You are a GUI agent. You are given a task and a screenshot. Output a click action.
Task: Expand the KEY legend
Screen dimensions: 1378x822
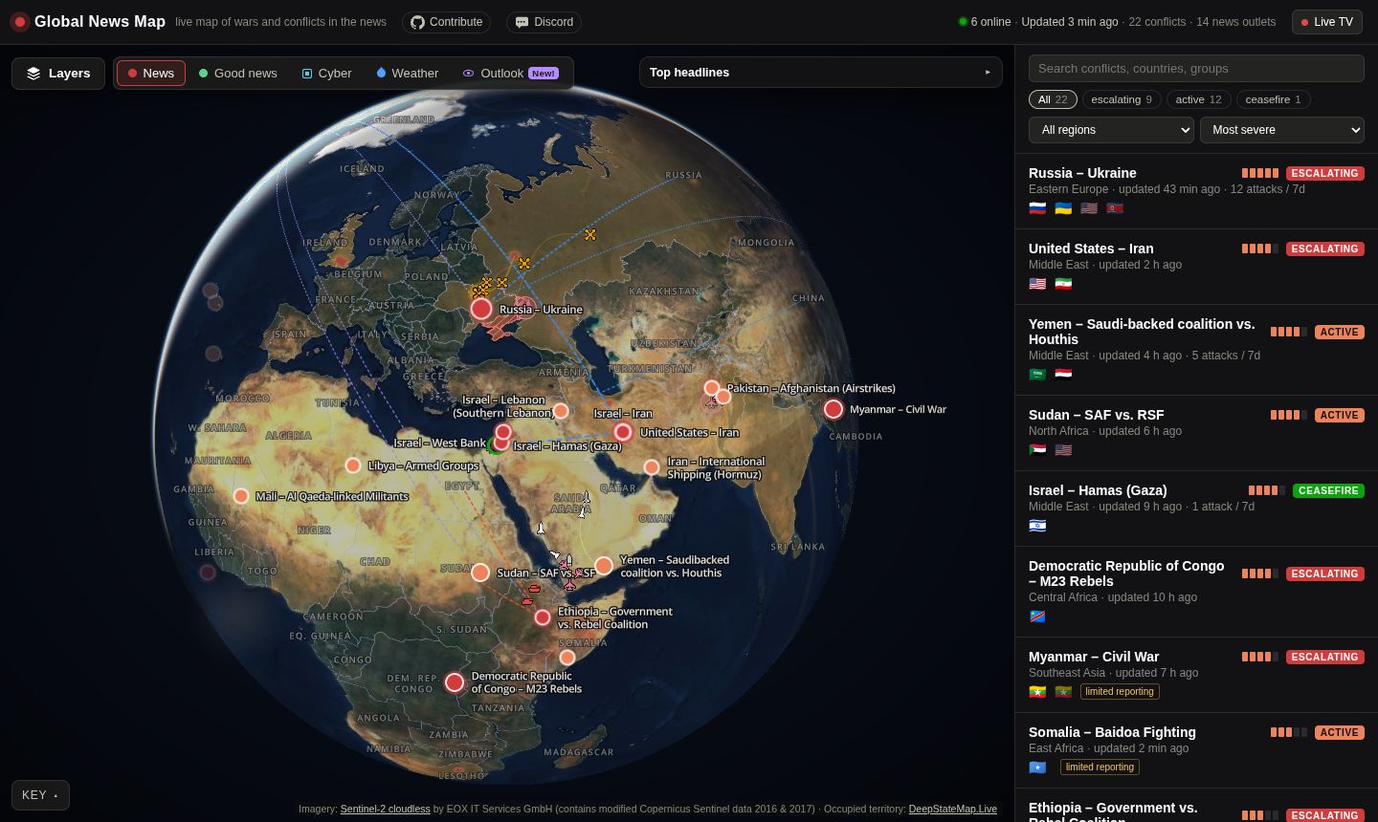[x=40, y=795]
